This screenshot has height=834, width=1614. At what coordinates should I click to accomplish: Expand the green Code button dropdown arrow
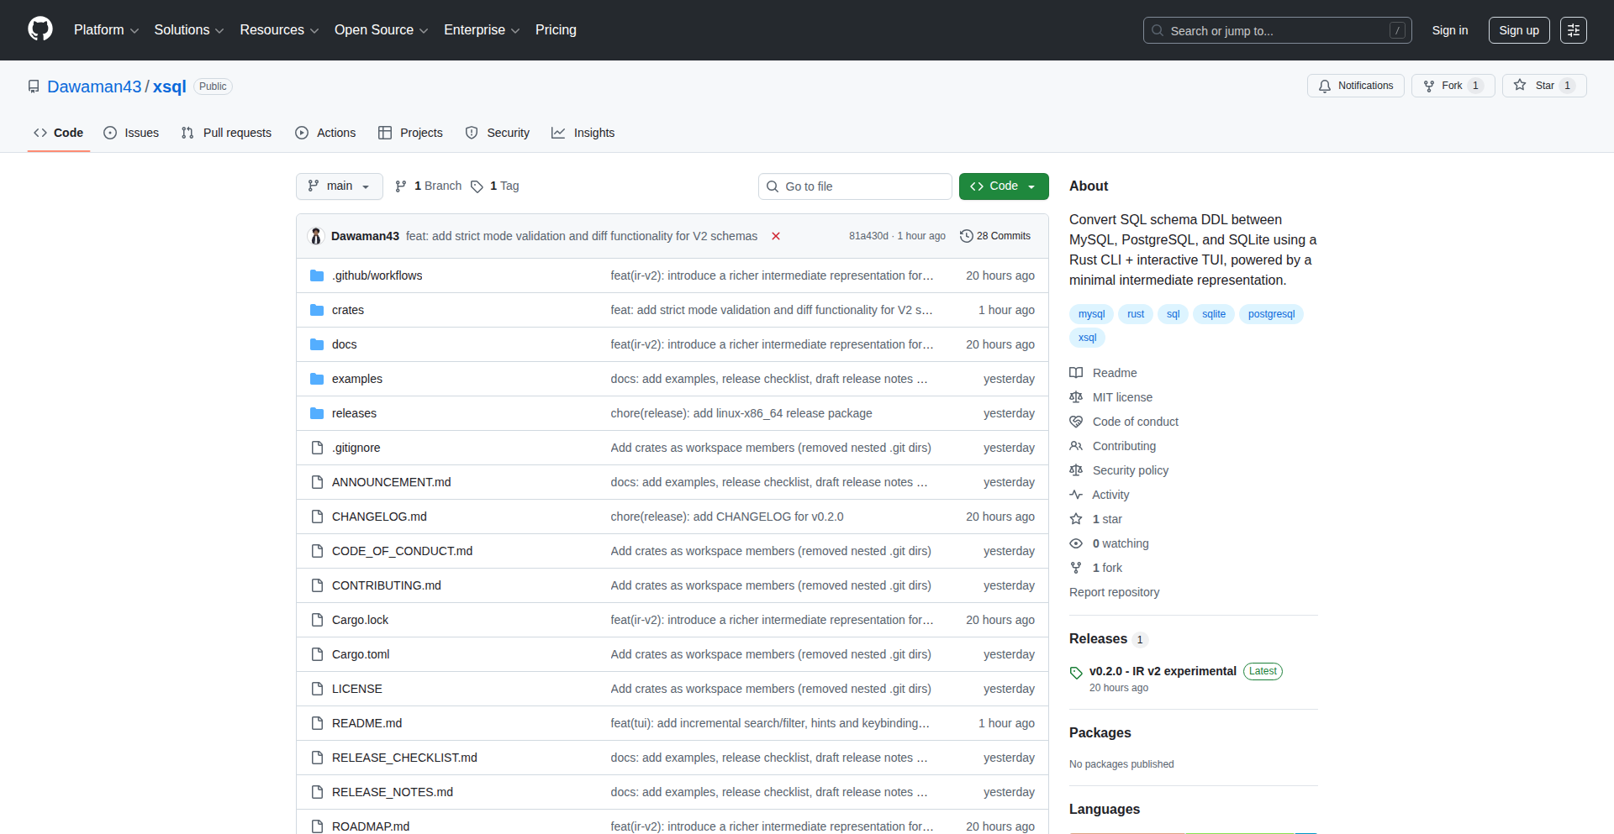(1032, 186)
